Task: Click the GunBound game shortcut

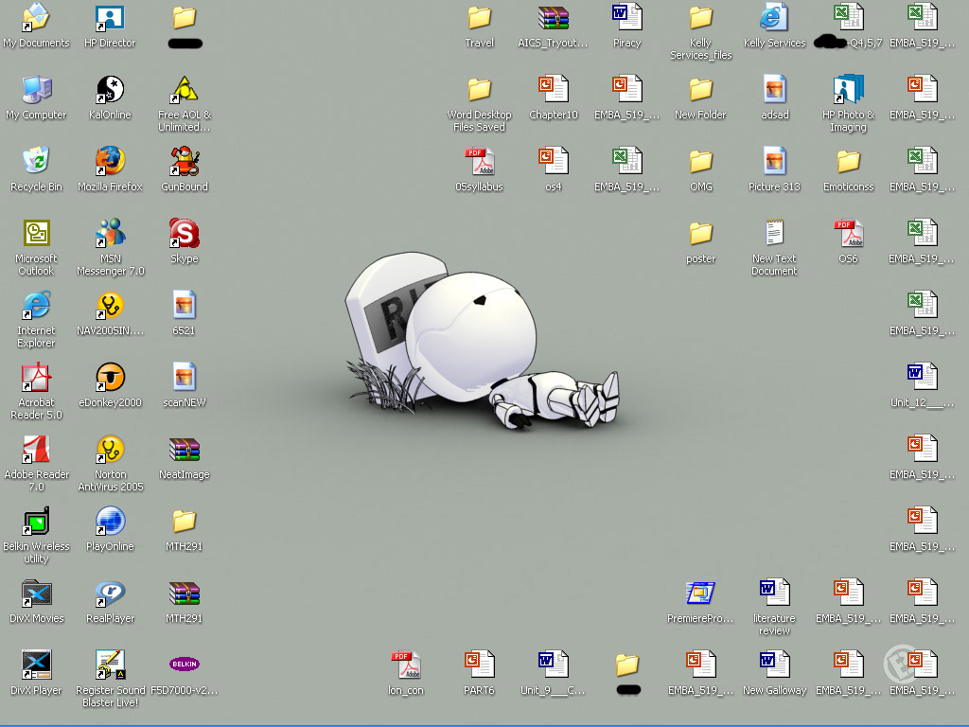Action: [x=184, y=162]
